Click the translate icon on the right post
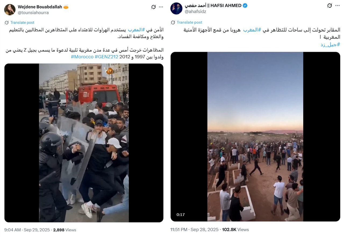344x237 pixels. 173,22
